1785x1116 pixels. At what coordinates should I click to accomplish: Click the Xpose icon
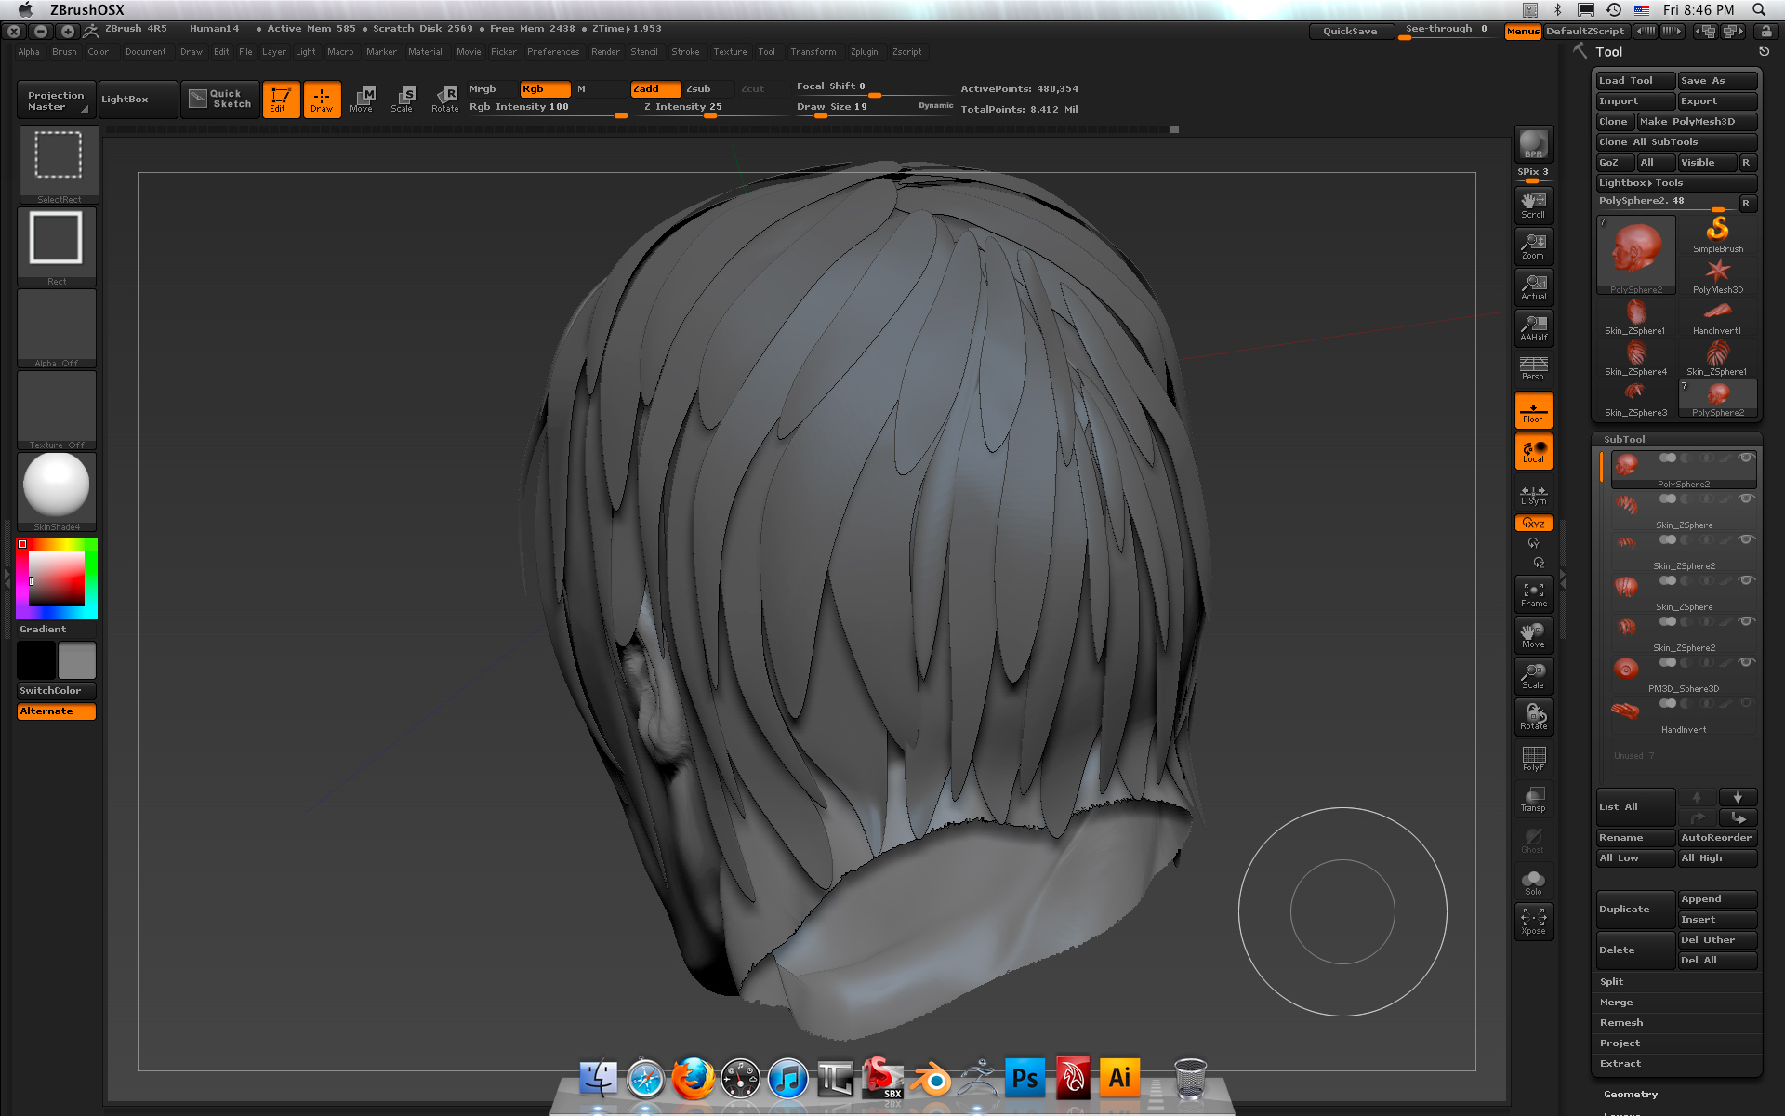coord(1533,922)
